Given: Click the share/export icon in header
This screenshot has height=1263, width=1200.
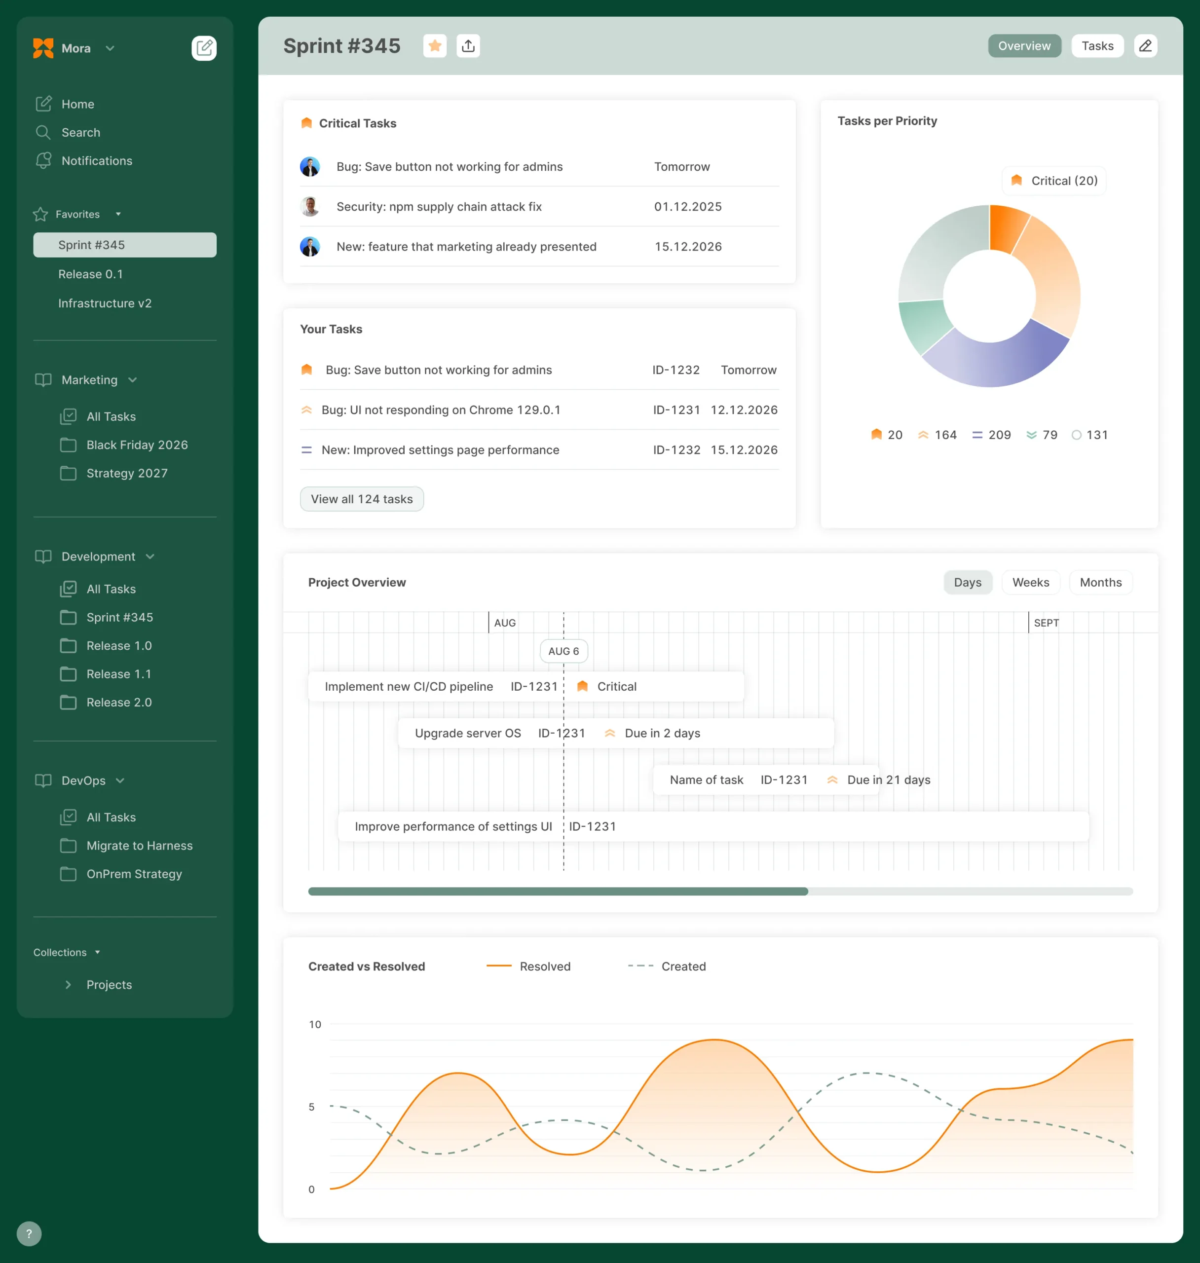Looking at the screenshot, I should click(468, 46).
